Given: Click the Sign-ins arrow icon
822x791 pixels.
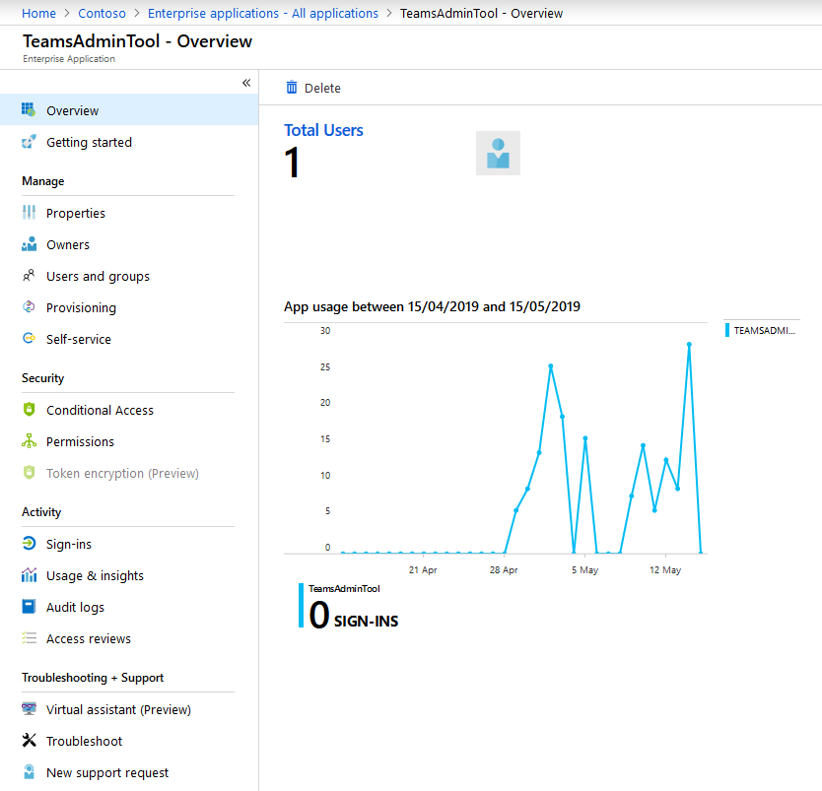Looking at the screenshot, I should (29, 543).
